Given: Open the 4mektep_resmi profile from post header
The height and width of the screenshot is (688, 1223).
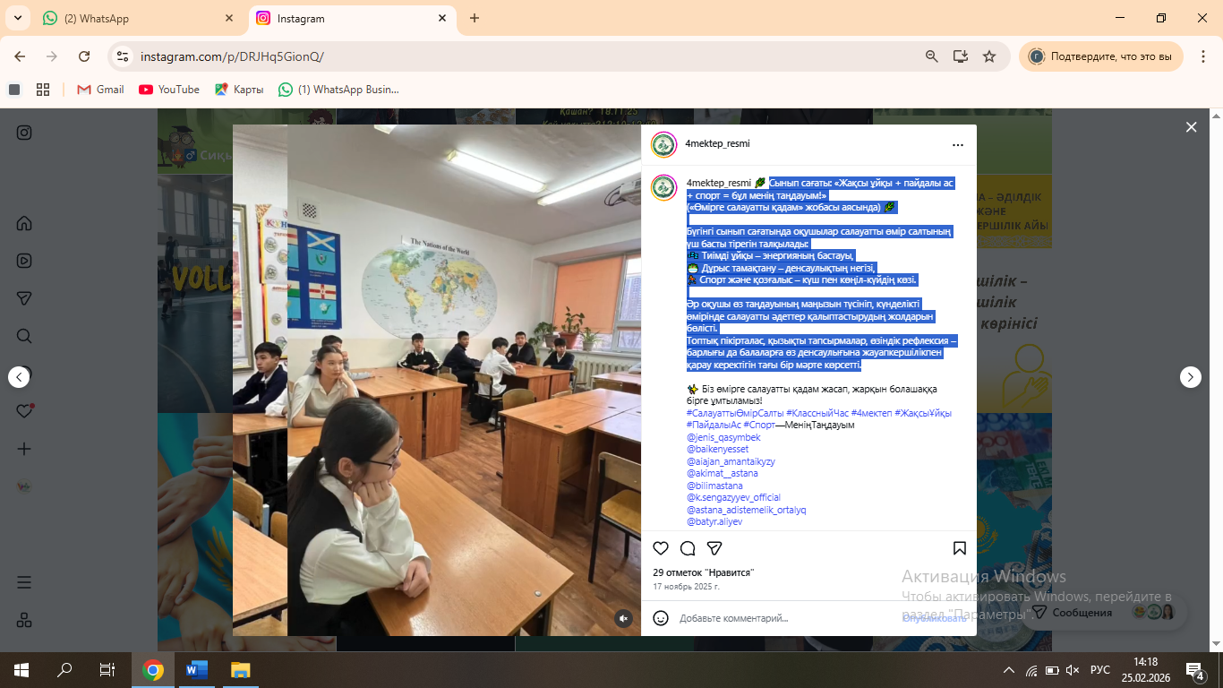Looking at the screenshot, I should pyautogui.click(x=717, y=144).
